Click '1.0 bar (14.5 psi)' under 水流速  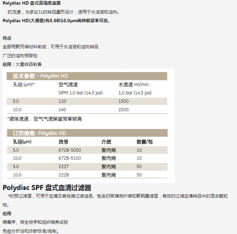coord(135,93)
